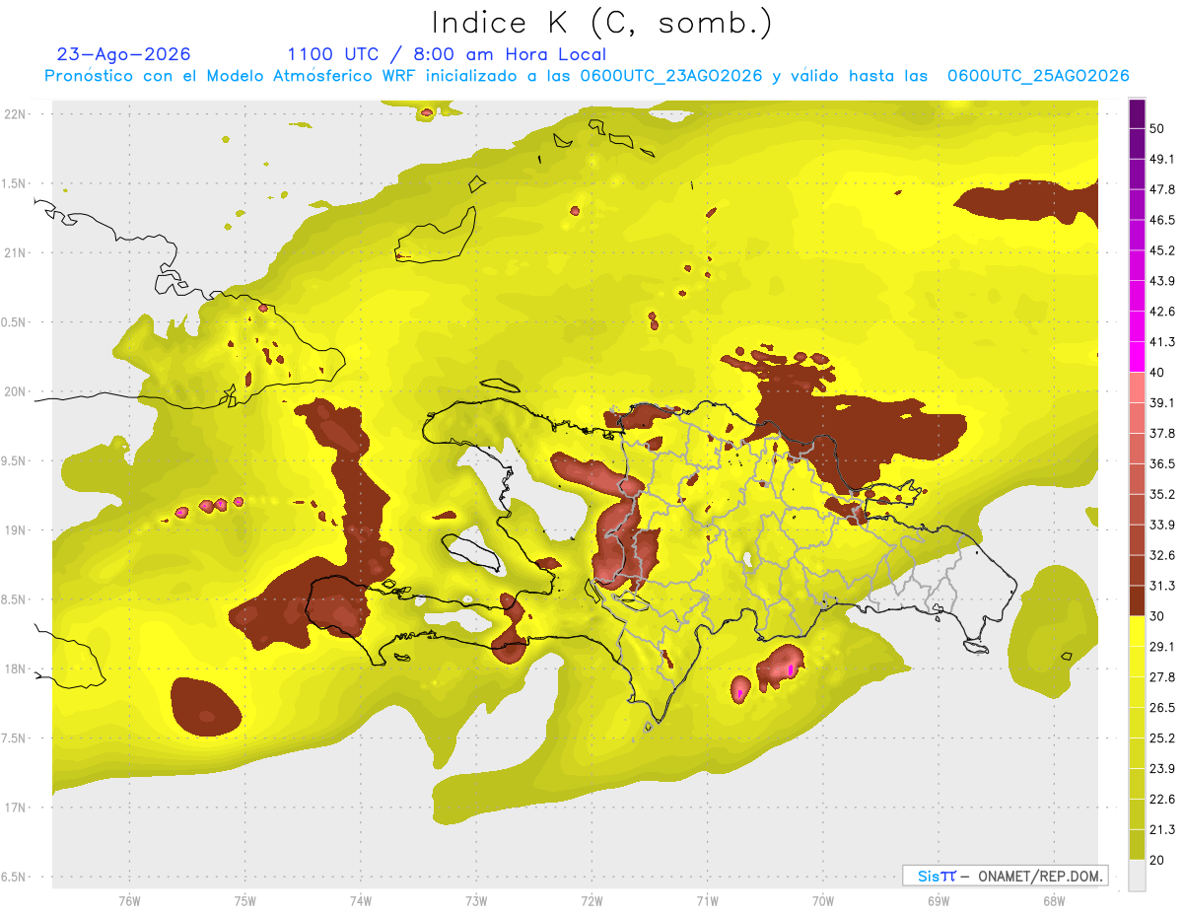This screenshot has height=914, width=1183.
Task: Click the "22.6" color bar value
Action: coord(1162,799)
